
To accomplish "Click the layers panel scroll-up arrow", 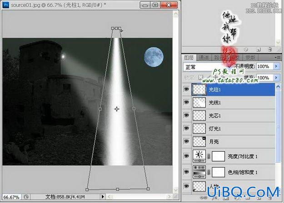I will click(278, 87).
